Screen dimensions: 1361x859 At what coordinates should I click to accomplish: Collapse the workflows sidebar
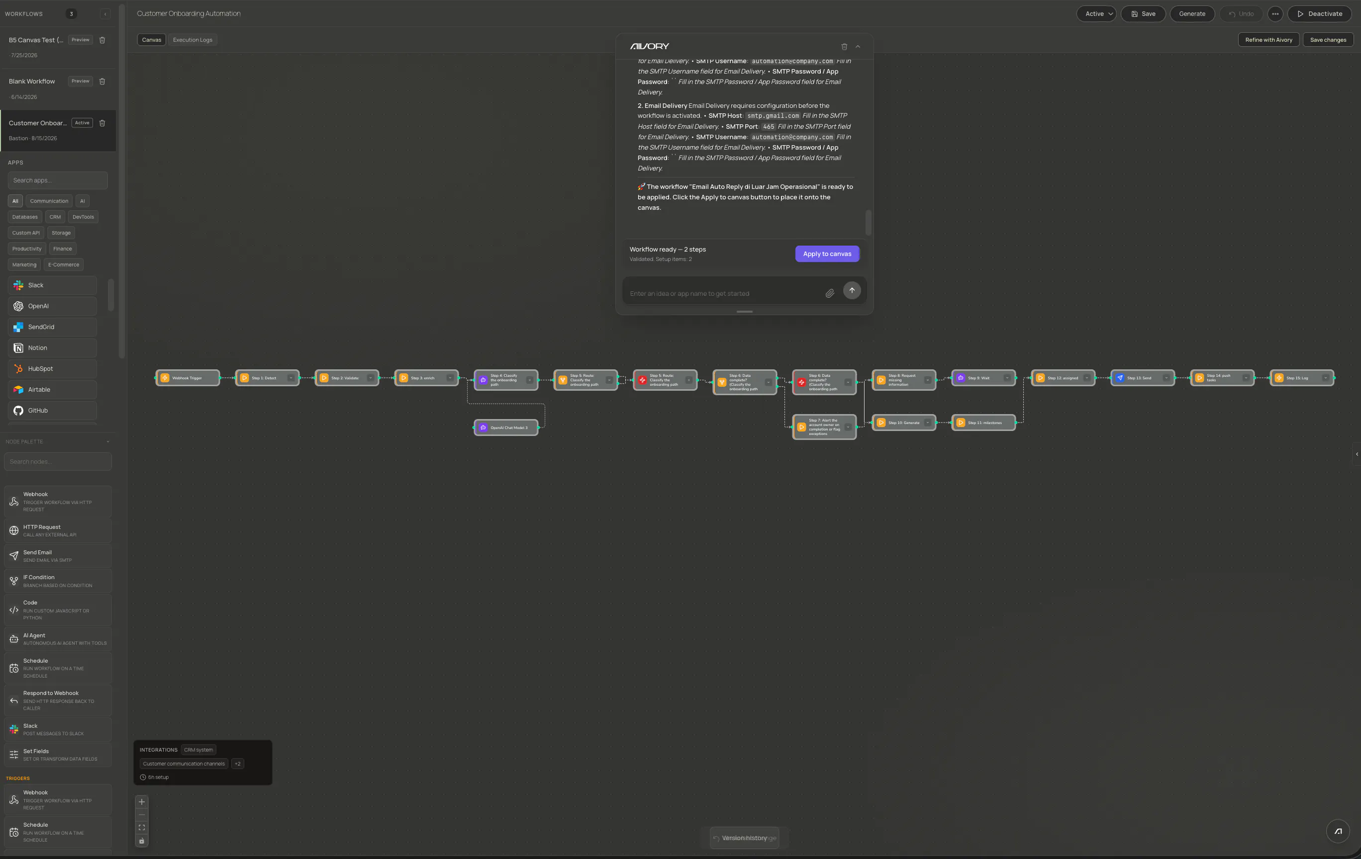point(105,13)
